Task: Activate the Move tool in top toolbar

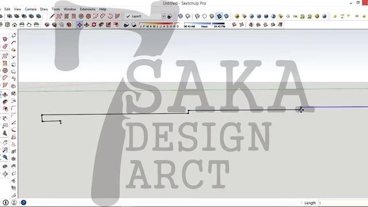Action: point(79,25)
